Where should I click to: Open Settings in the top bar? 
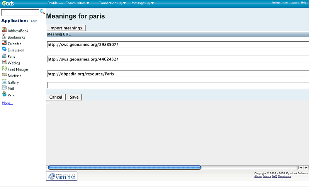coord(276,3)
